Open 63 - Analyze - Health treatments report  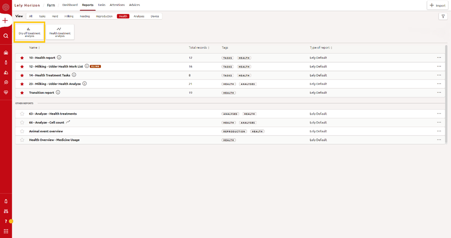pyautogui.click(x=53, y=114)
